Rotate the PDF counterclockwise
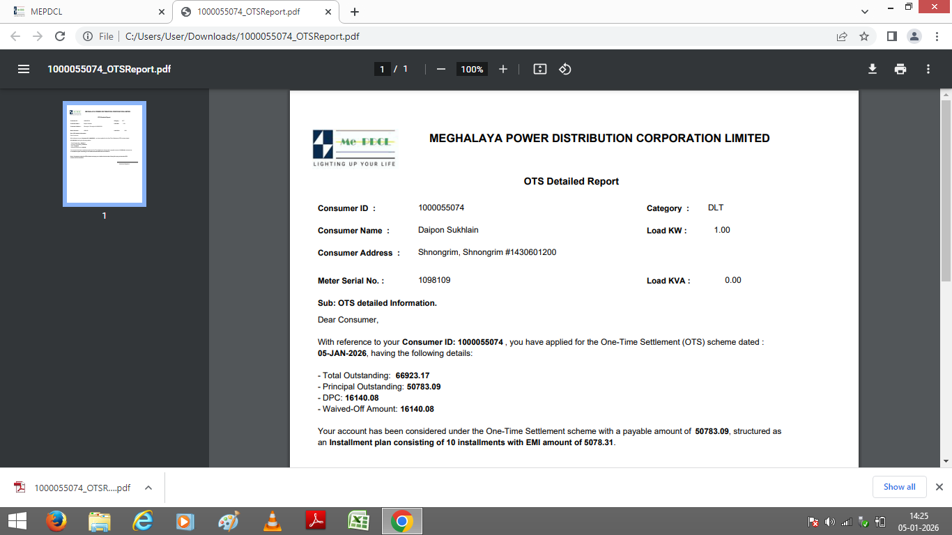The height and width of the screenshot is (535, 952). point(565,69)
